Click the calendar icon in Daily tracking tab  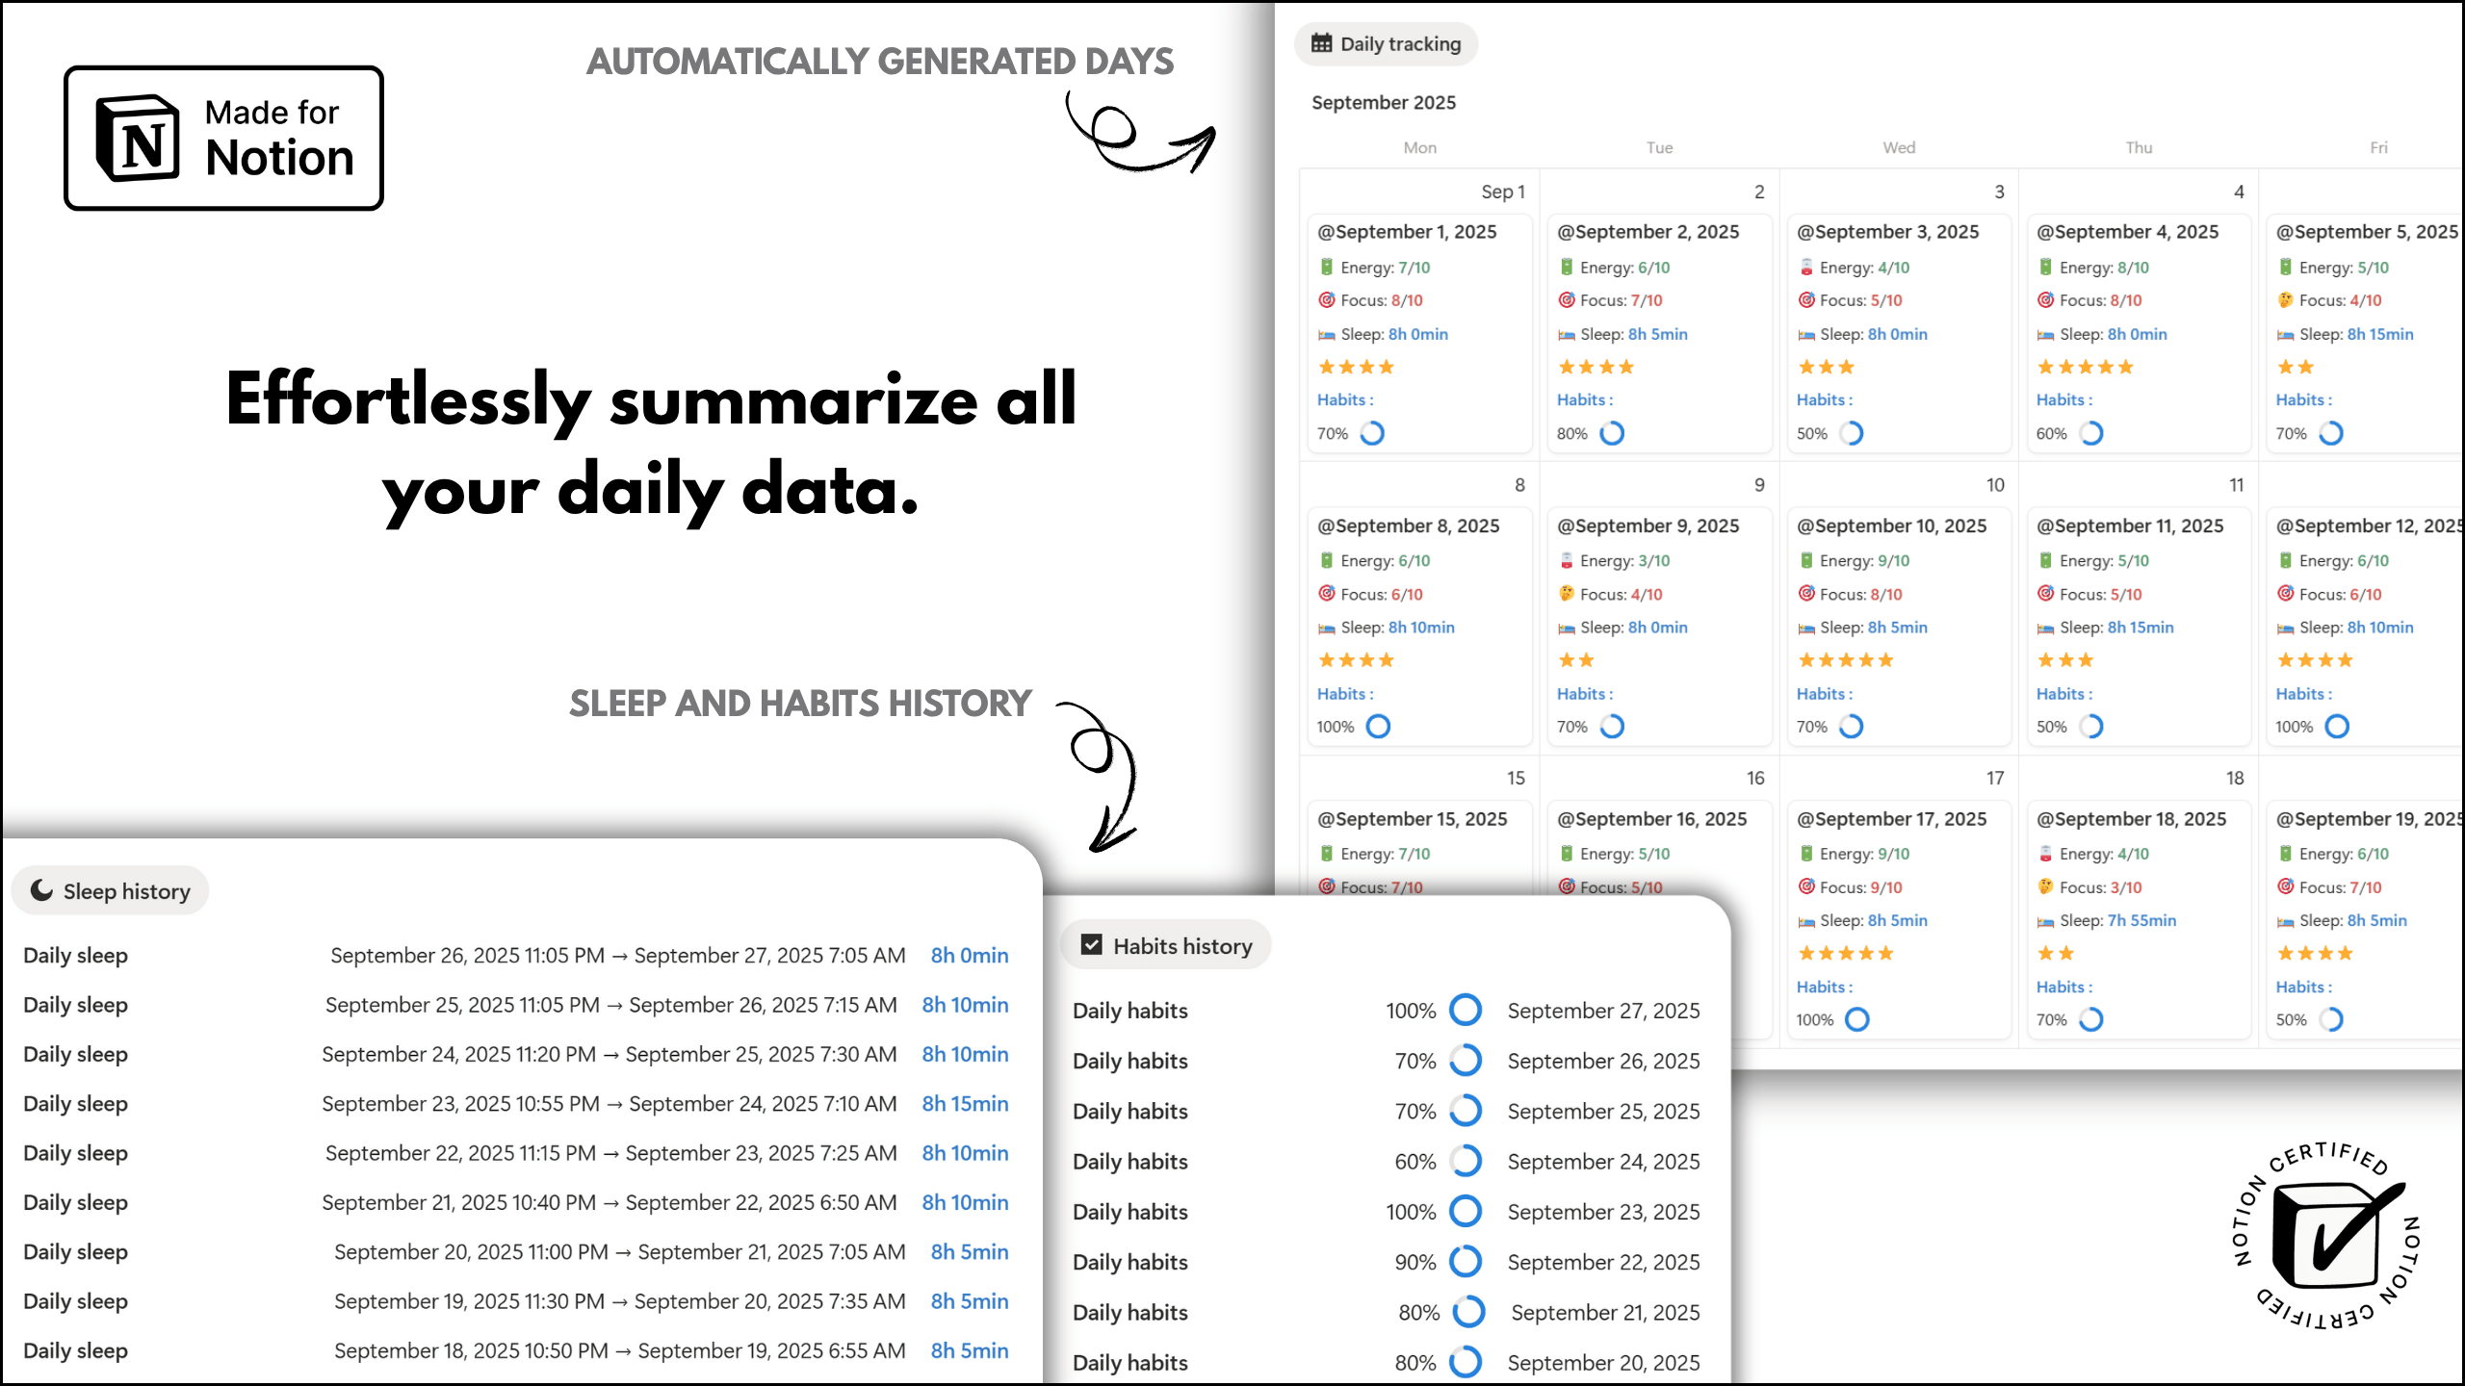[x=1322, y=43]
